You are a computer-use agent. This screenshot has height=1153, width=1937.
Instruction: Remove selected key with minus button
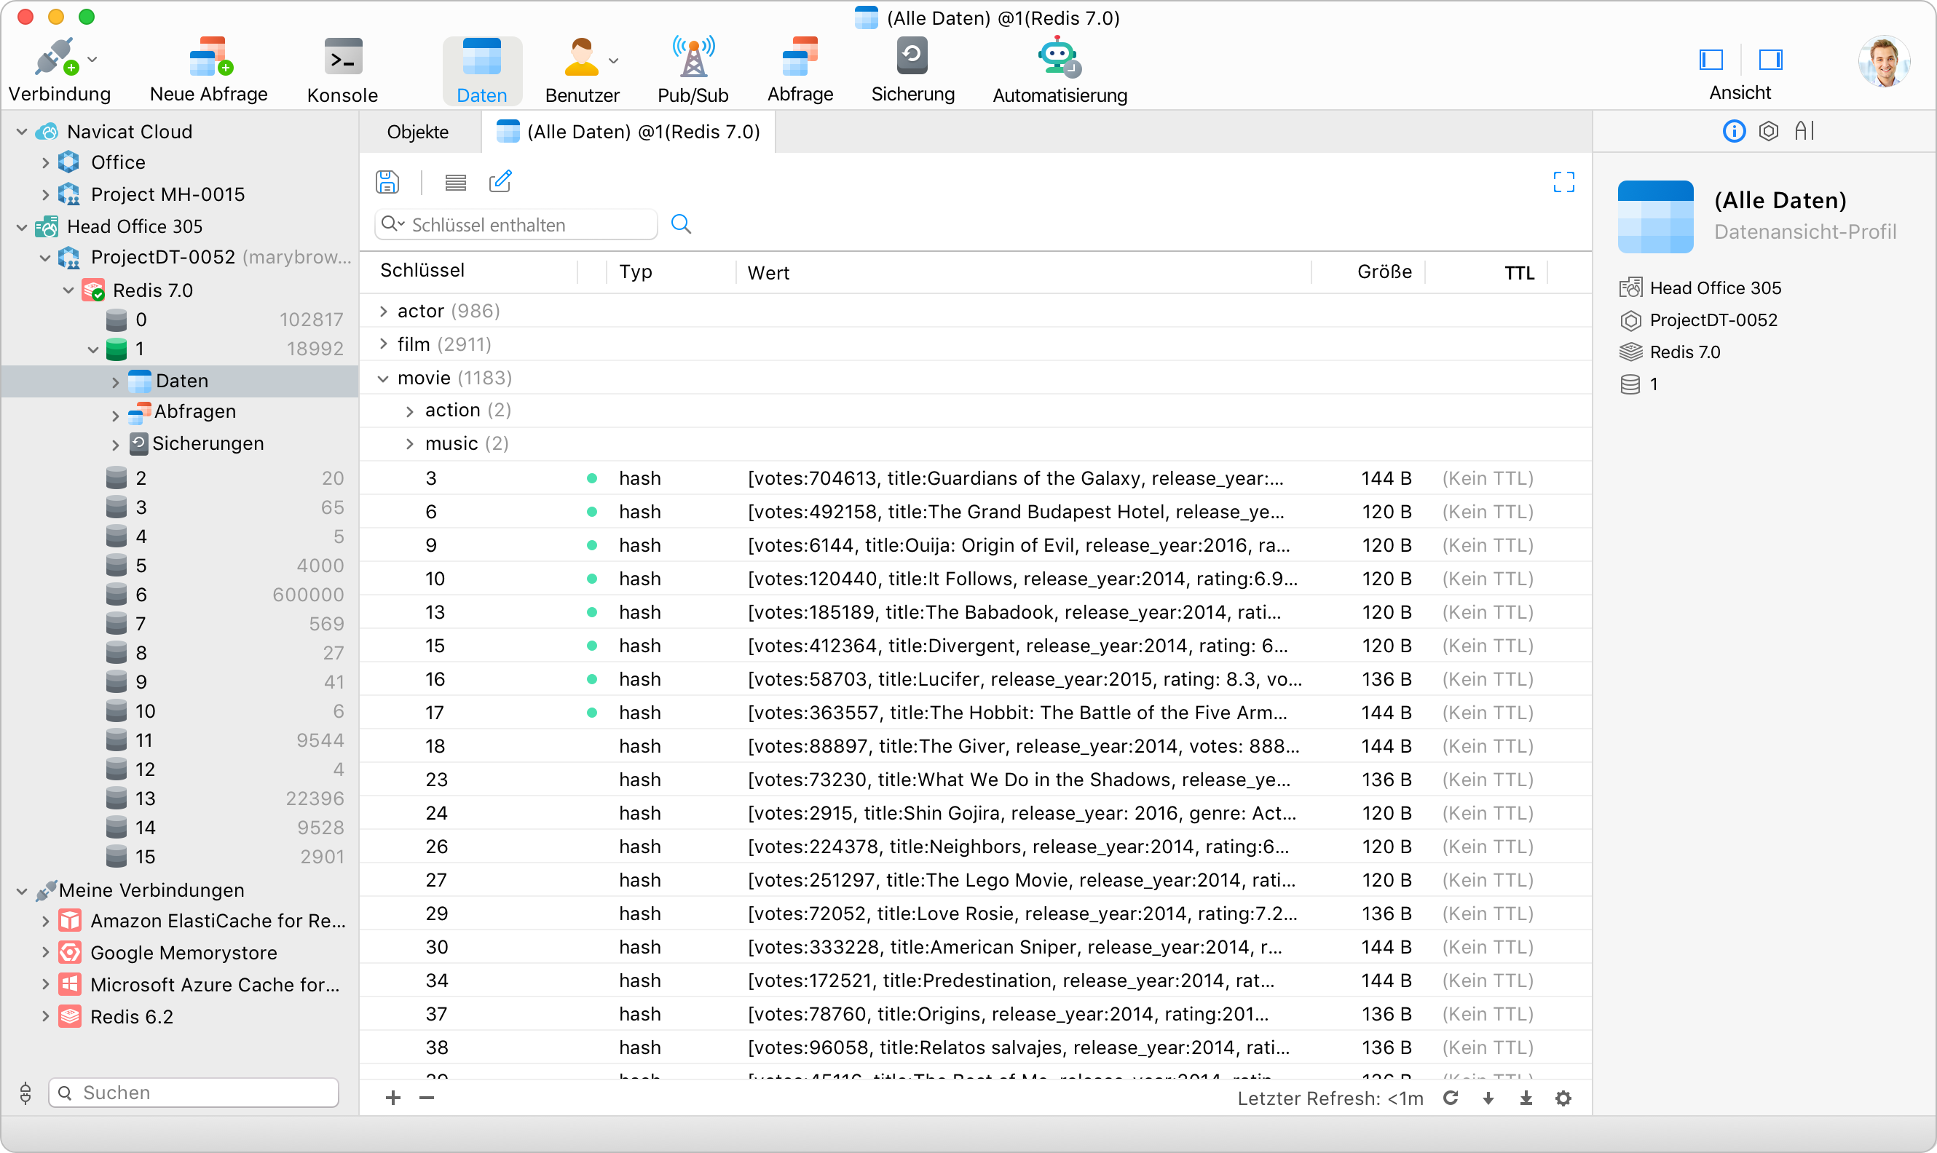tap(427, 1098)
